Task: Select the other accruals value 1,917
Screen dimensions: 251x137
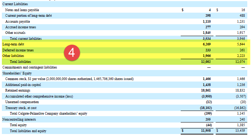Action: pos(241,33)
